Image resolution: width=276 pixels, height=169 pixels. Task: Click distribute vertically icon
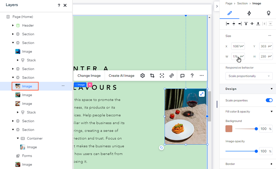pos(270,24)
